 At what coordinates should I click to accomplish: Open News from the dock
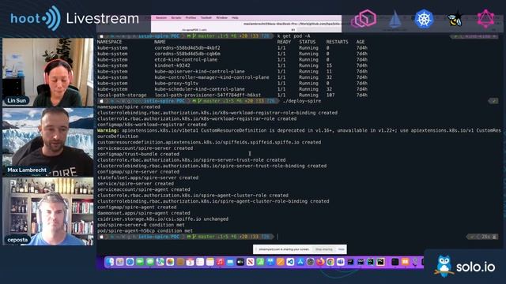point(250,262)
